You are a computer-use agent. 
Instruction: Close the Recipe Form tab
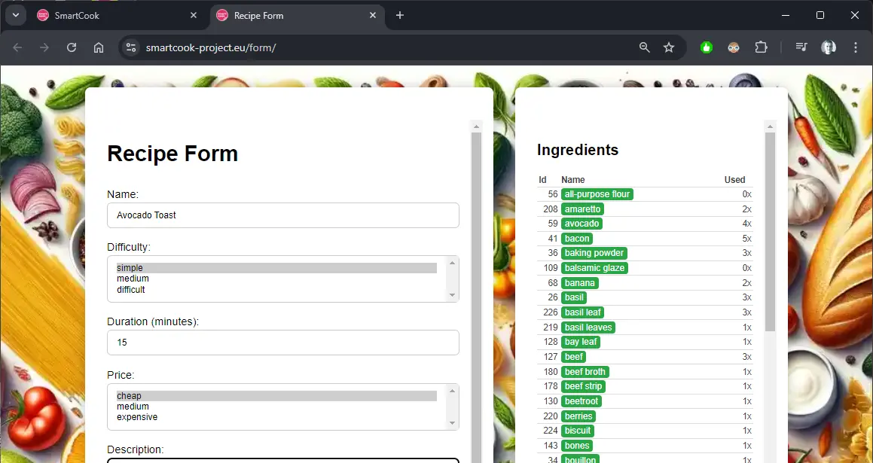pyautogui.click(x=374, y=15)
